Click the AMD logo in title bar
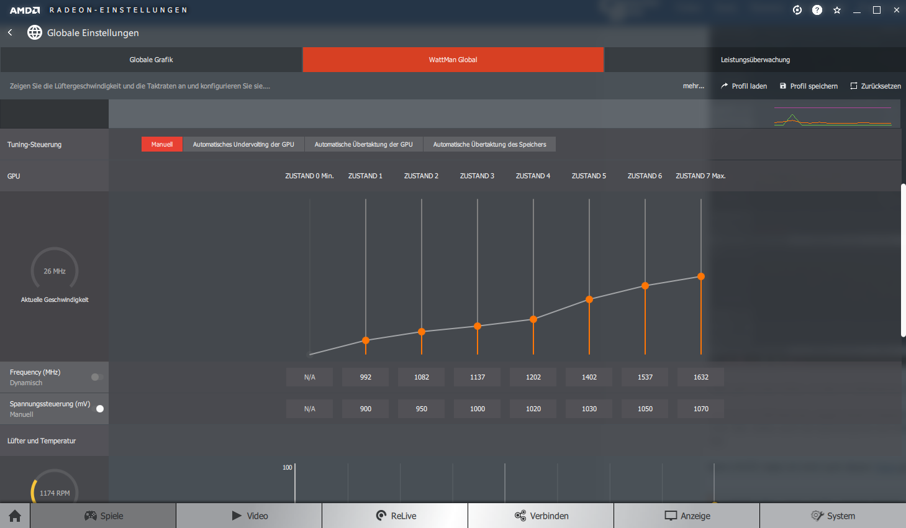The image size is (906, 528). [25, 10]
